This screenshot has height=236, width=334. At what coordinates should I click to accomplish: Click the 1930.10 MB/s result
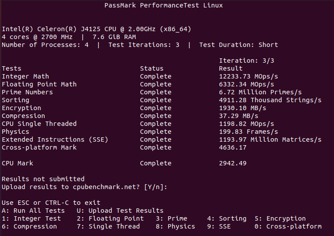coord(243,108)
